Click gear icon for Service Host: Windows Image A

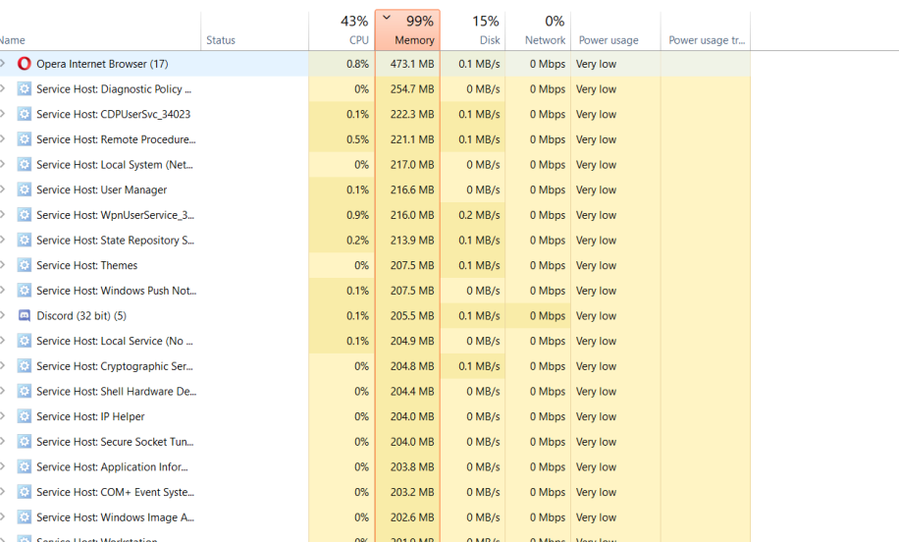[x=25, y=517]
